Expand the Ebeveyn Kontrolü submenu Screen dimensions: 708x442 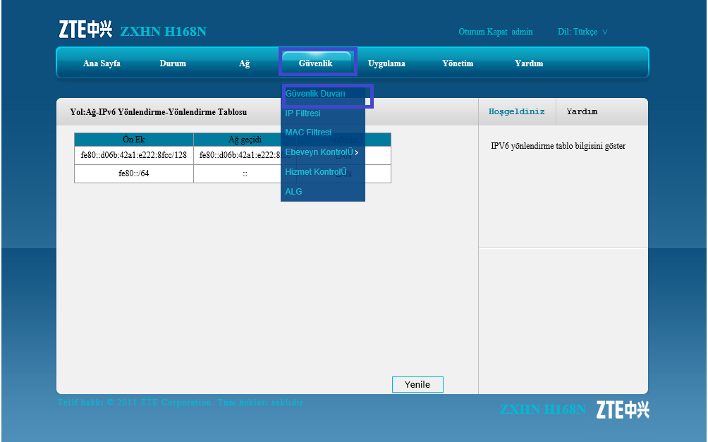click(x=323, y=152)
